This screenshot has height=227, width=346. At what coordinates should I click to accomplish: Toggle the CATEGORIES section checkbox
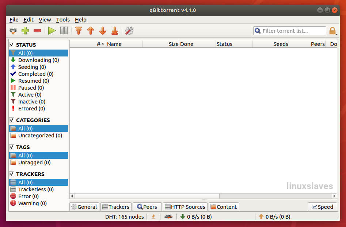[12, 120]
